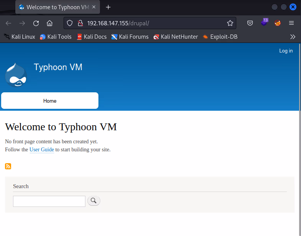The width and height of the screenshot is (301, 236).
Task: Open the Exploit-DB bookmark
Action: (x=220, y=37)
